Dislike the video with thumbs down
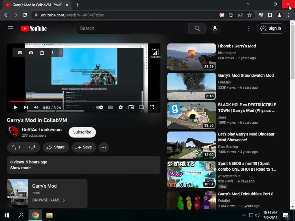The height and width of the screenshot is (221, 295). coord(32,147)
